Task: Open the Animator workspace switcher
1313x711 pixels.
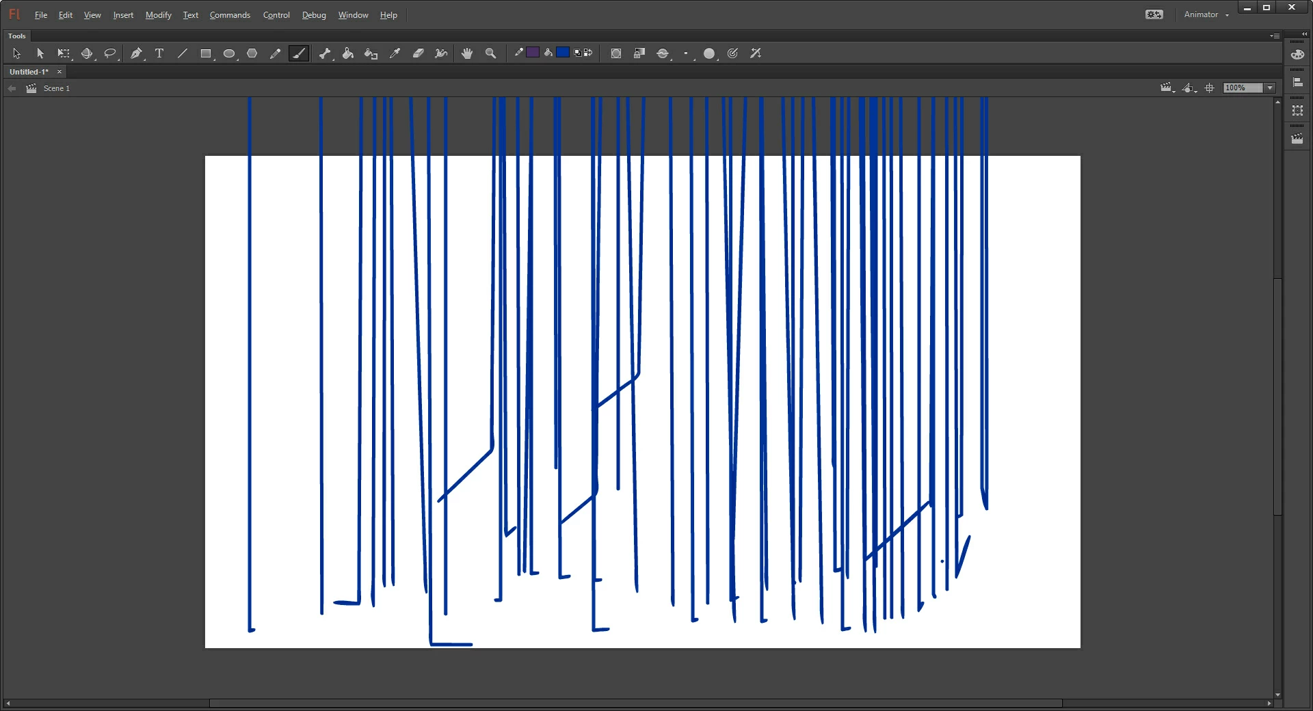Action: pyautogui.click(x=1206, y=14)
